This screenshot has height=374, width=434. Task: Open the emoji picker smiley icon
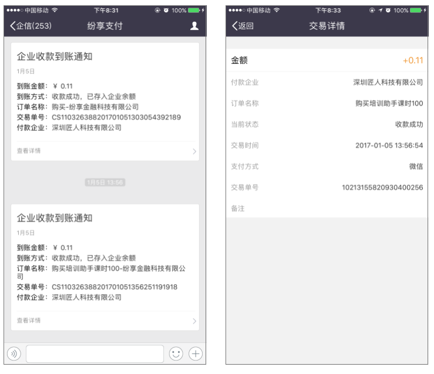[175, 354]
